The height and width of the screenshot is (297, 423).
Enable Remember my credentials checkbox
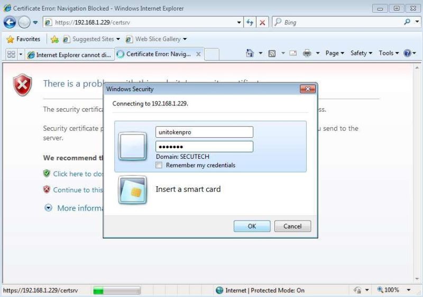(159, 165)
